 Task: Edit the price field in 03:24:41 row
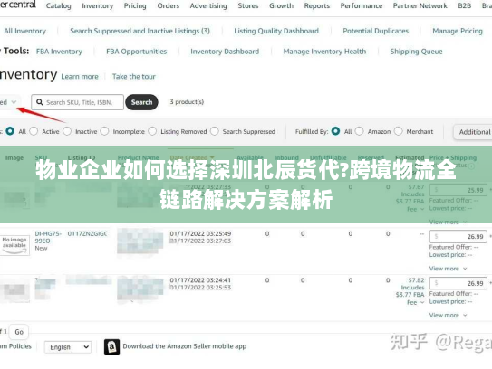[x=458, y=283]
